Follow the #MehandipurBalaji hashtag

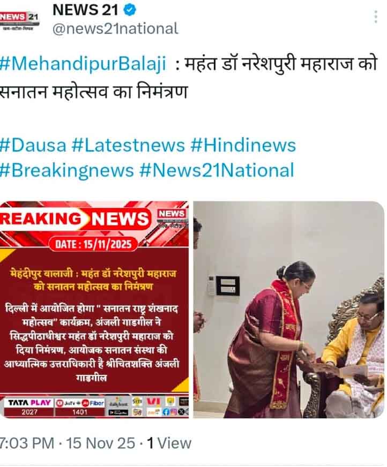tap(83, 64)
